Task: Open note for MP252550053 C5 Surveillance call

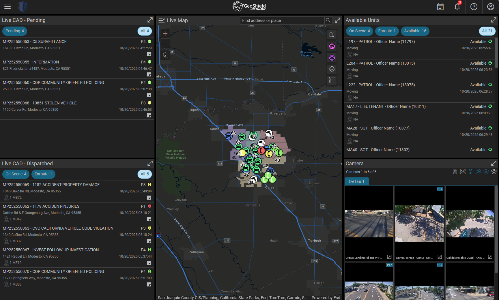Action: pyautogui.click(x=149, y=54)
